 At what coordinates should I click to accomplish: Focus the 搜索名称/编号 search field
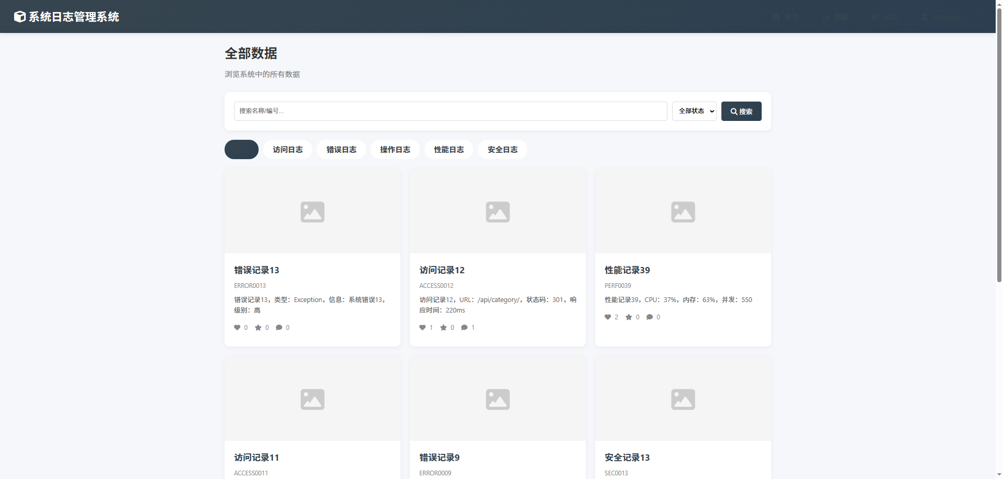450,111
